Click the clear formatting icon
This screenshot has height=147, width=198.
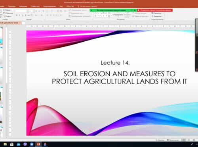tap(43, 11)
